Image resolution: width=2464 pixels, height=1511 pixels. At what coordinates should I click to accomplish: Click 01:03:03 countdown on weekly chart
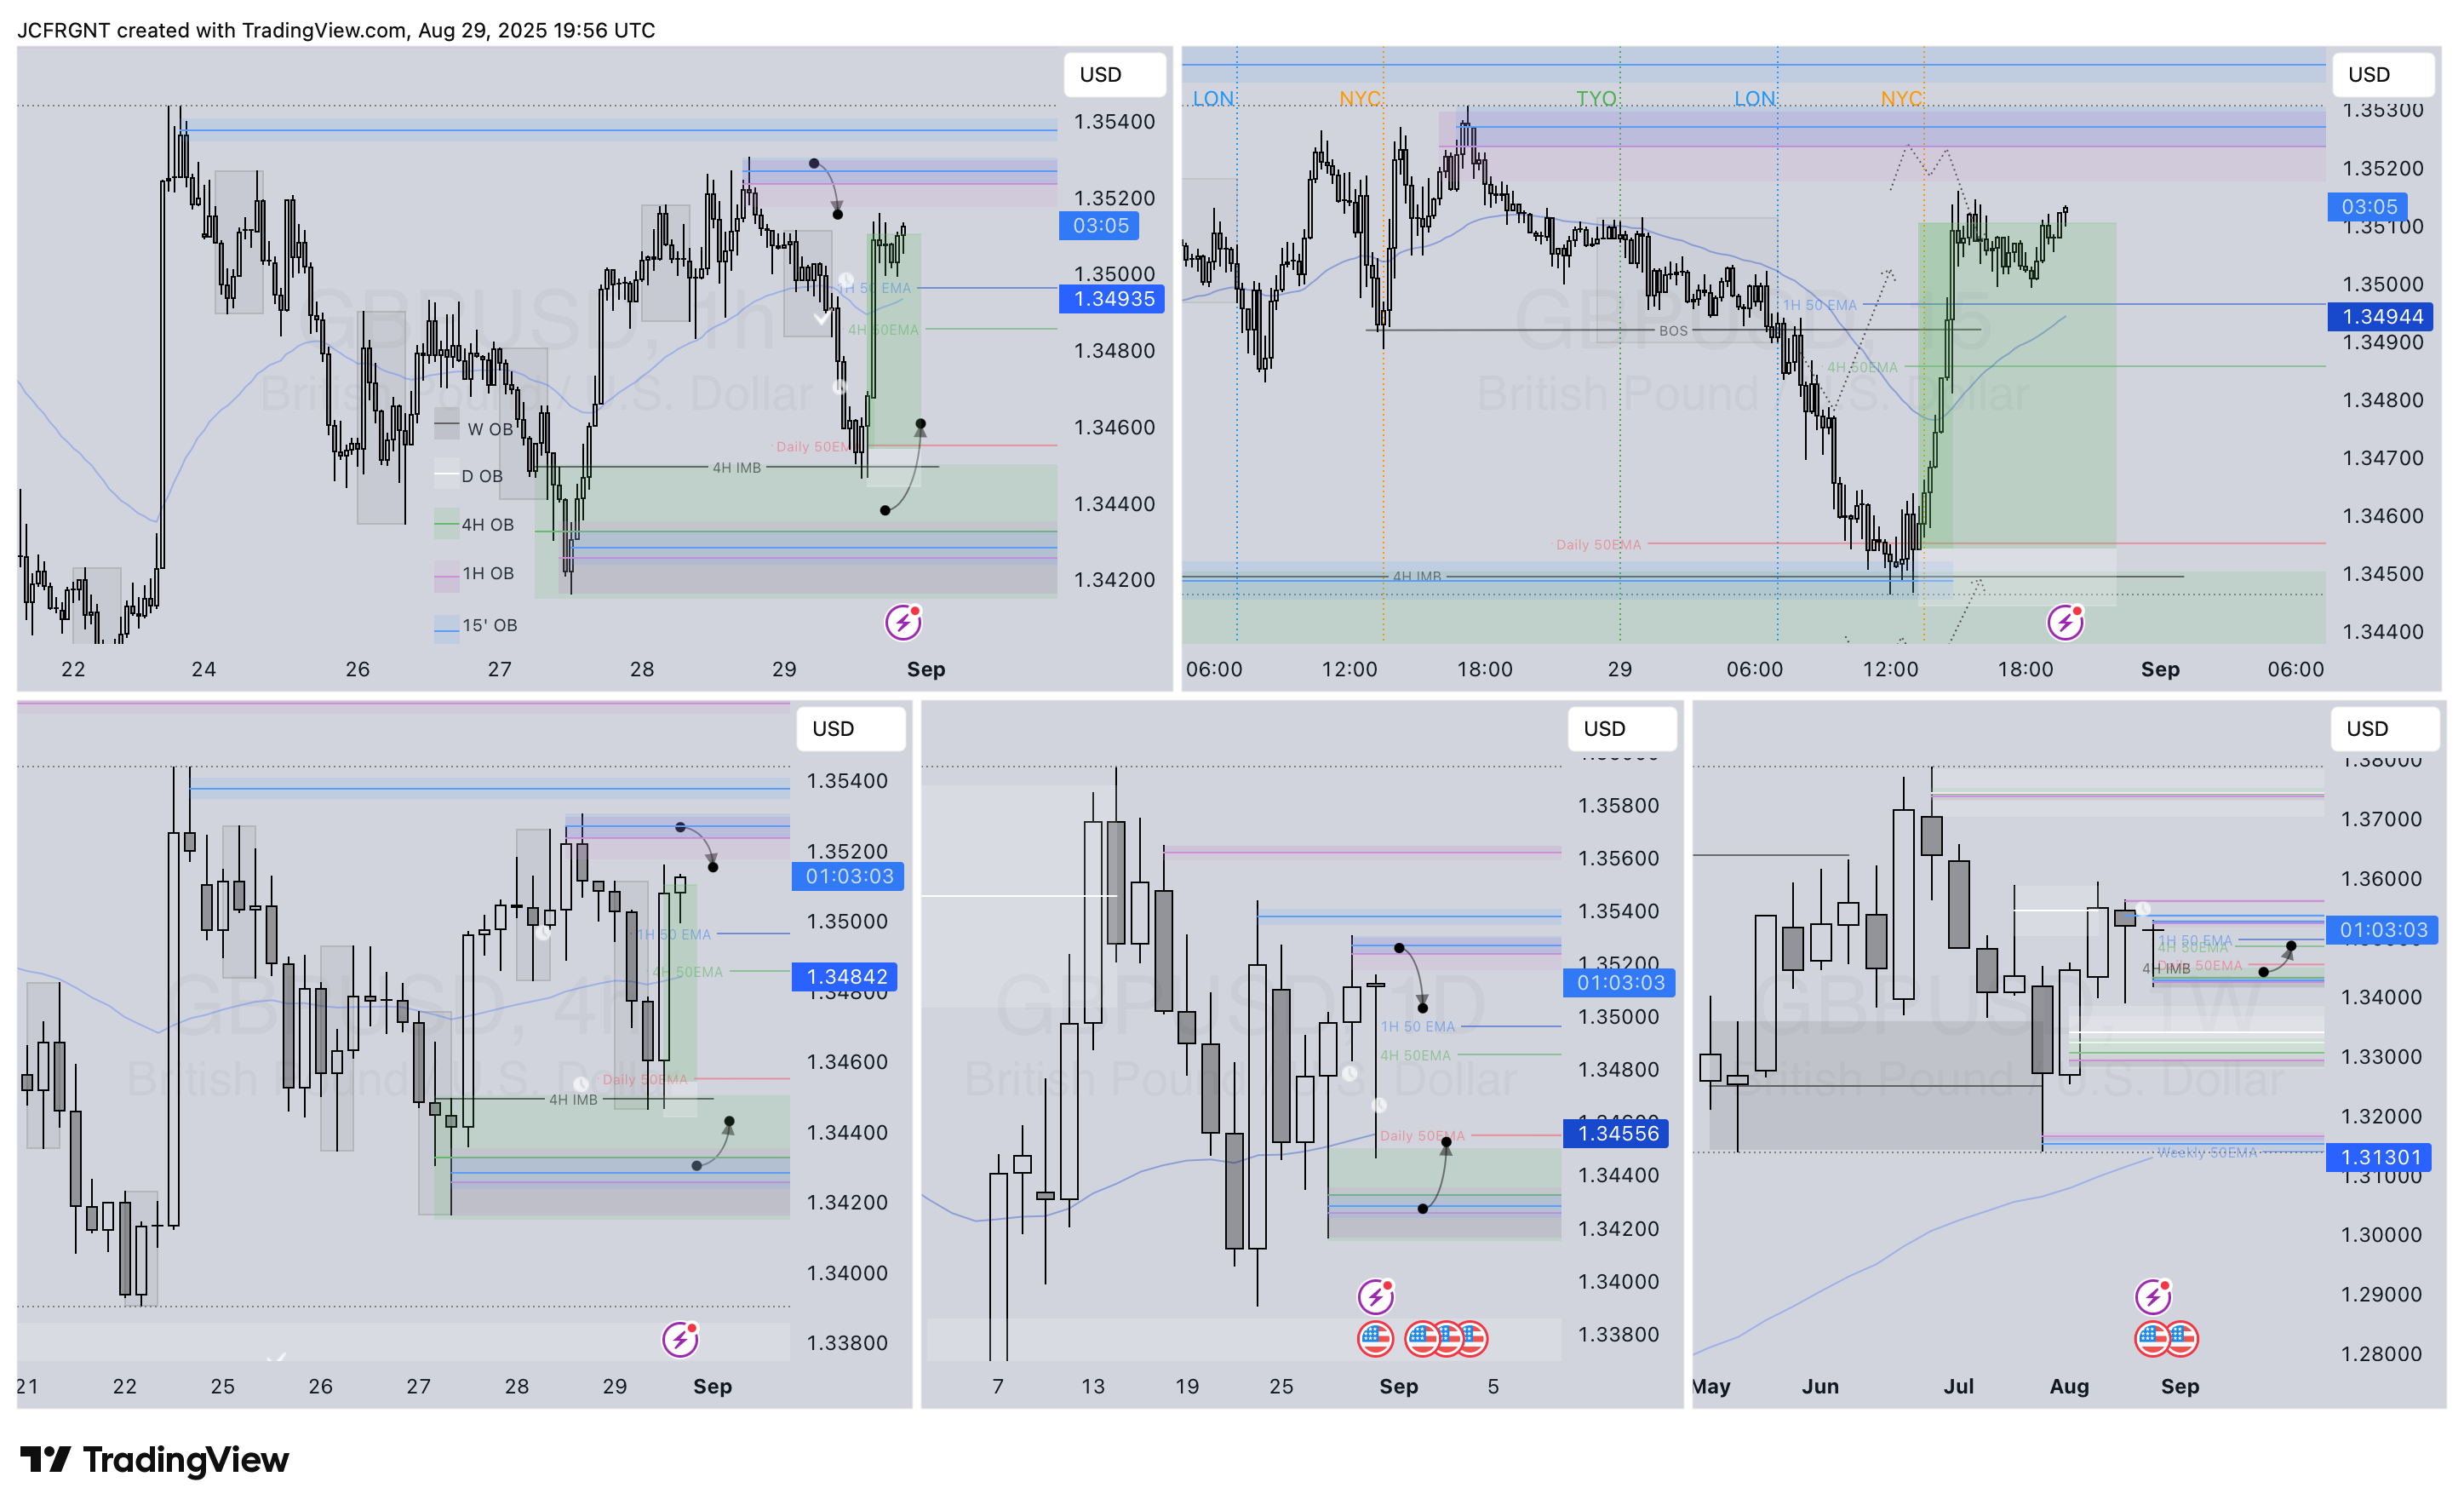point(2383,931)
